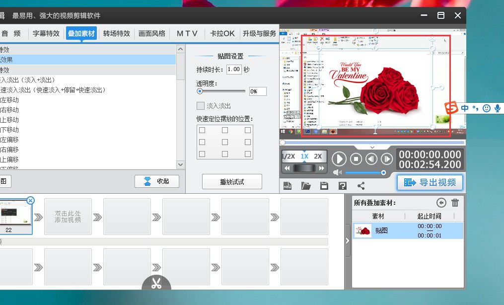
Task: Open the 卡拉OK tab
Action: (x=222, y=33)
